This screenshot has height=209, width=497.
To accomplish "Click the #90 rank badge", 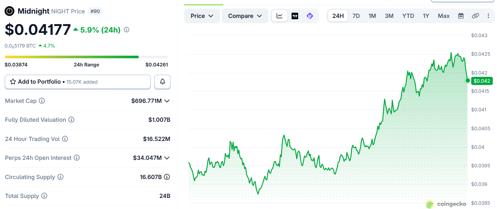I will pos(95,11).
